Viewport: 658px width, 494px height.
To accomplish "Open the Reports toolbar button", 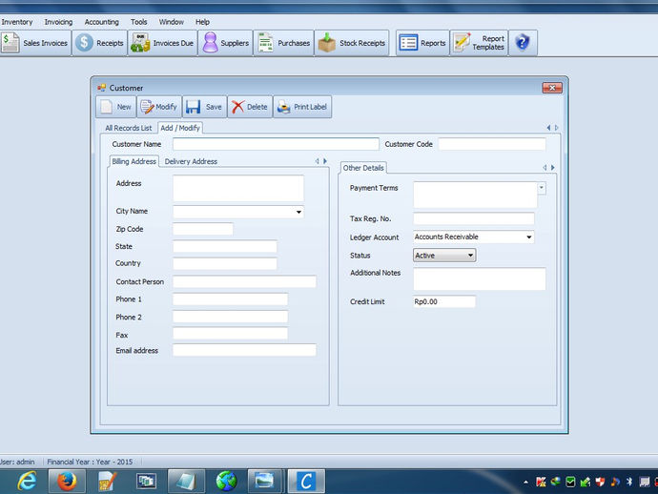I will (422, 43).
